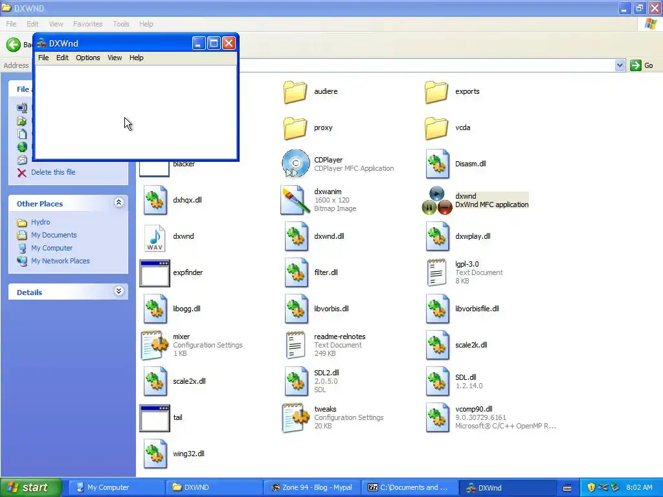This screenshot has height=497, width=663.
Task: Select the SDL2.dll file icon
Action: (296, 382)
